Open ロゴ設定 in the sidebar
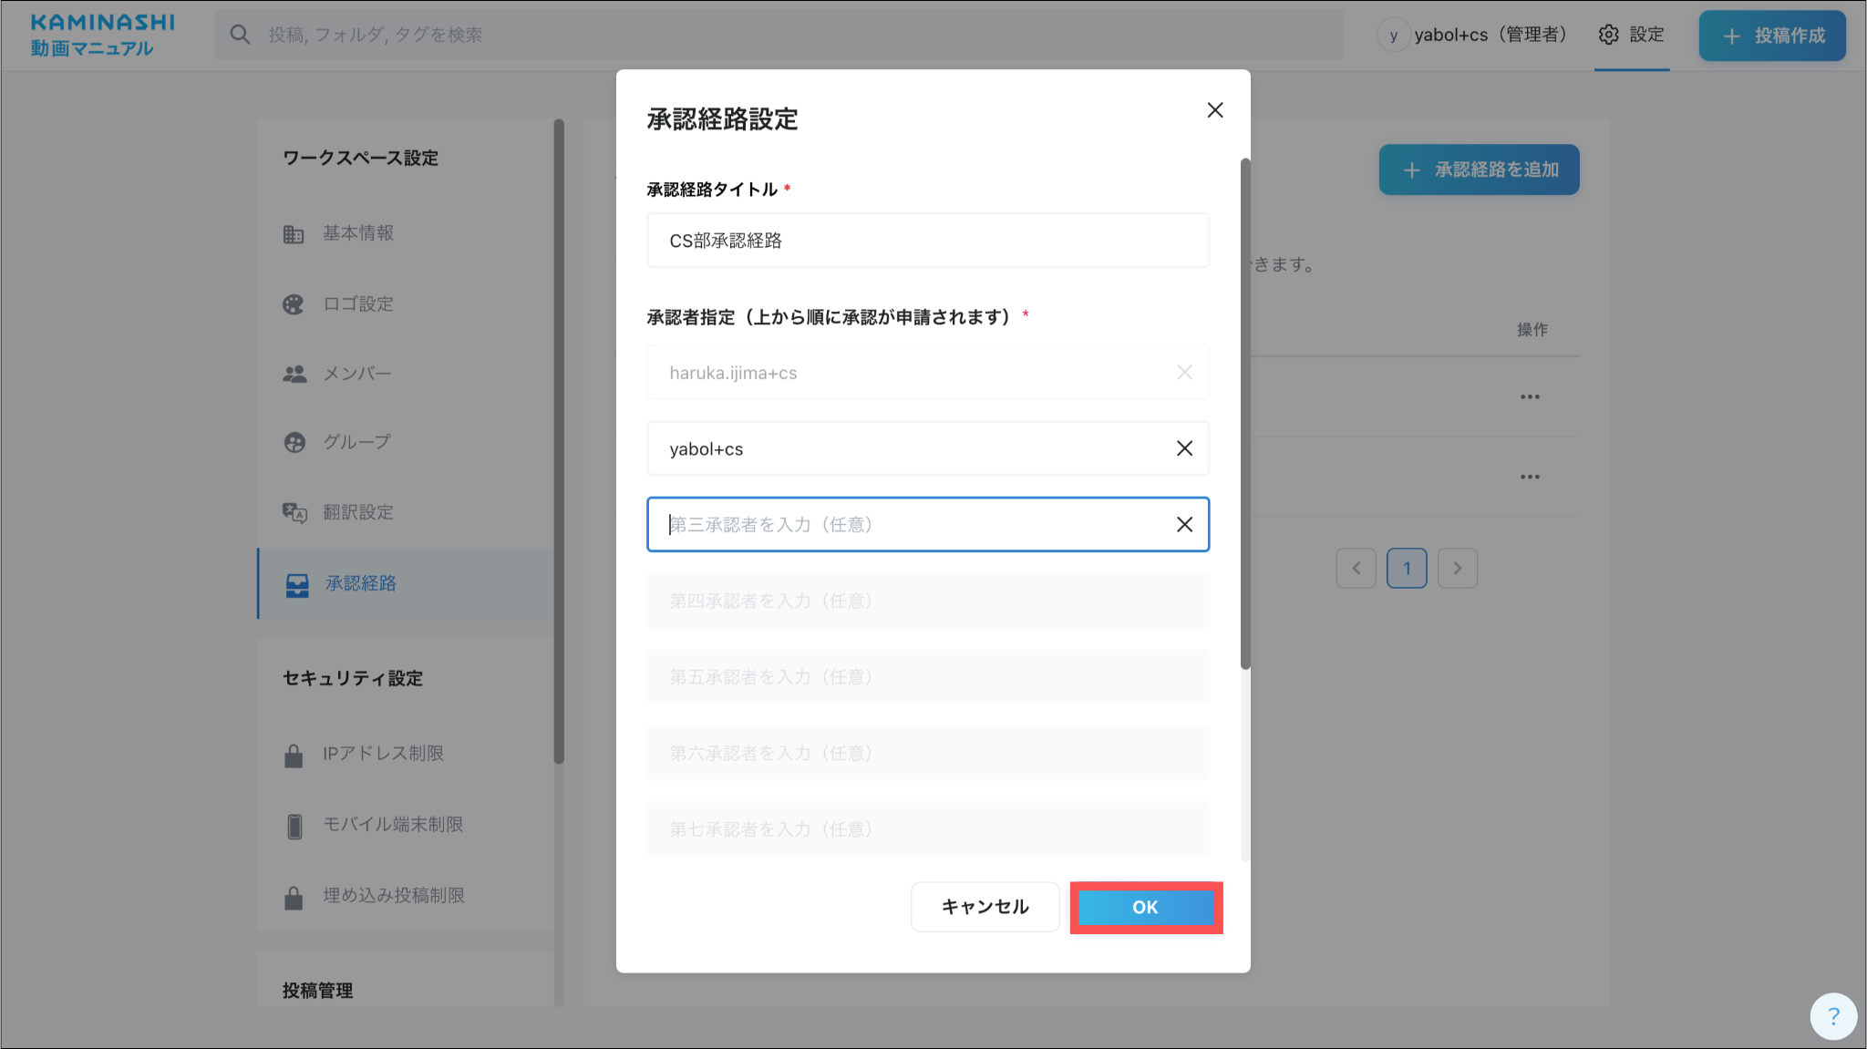Screen dimensions: 1867x1049 click(x=358, y=303)
